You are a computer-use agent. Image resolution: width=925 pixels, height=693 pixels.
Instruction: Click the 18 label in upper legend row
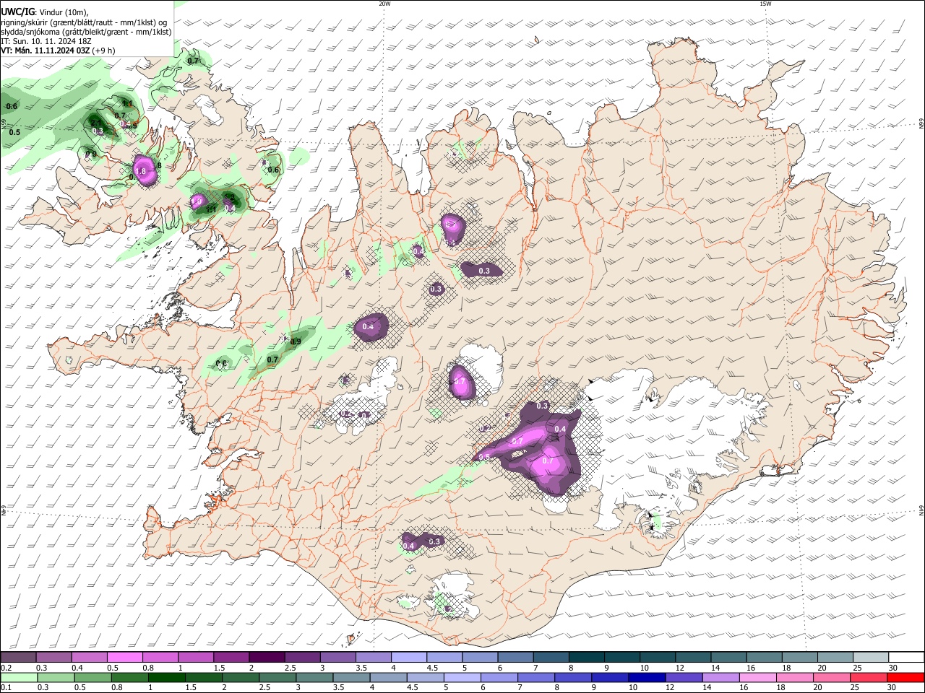(786, 668)
